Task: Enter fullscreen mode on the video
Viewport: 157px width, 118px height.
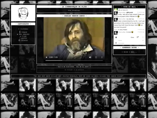Action: 96,57
